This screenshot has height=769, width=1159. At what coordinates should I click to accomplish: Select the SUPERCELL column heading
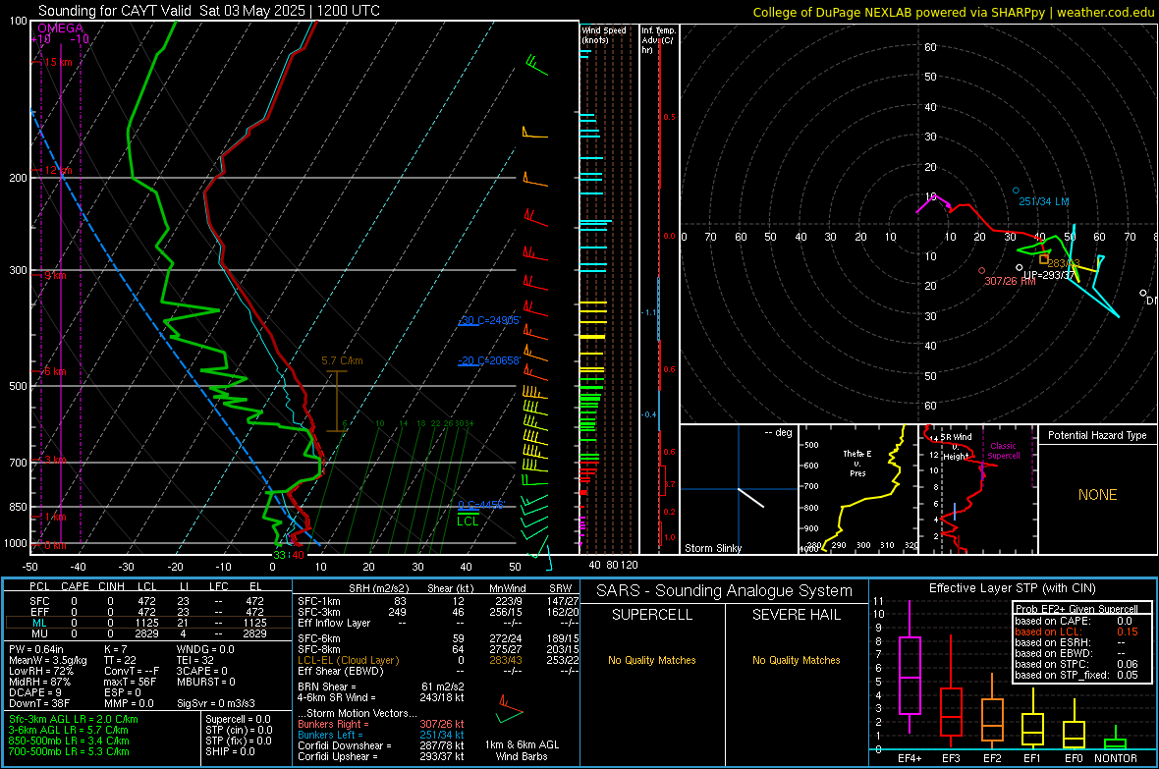[x=652, y=615]
